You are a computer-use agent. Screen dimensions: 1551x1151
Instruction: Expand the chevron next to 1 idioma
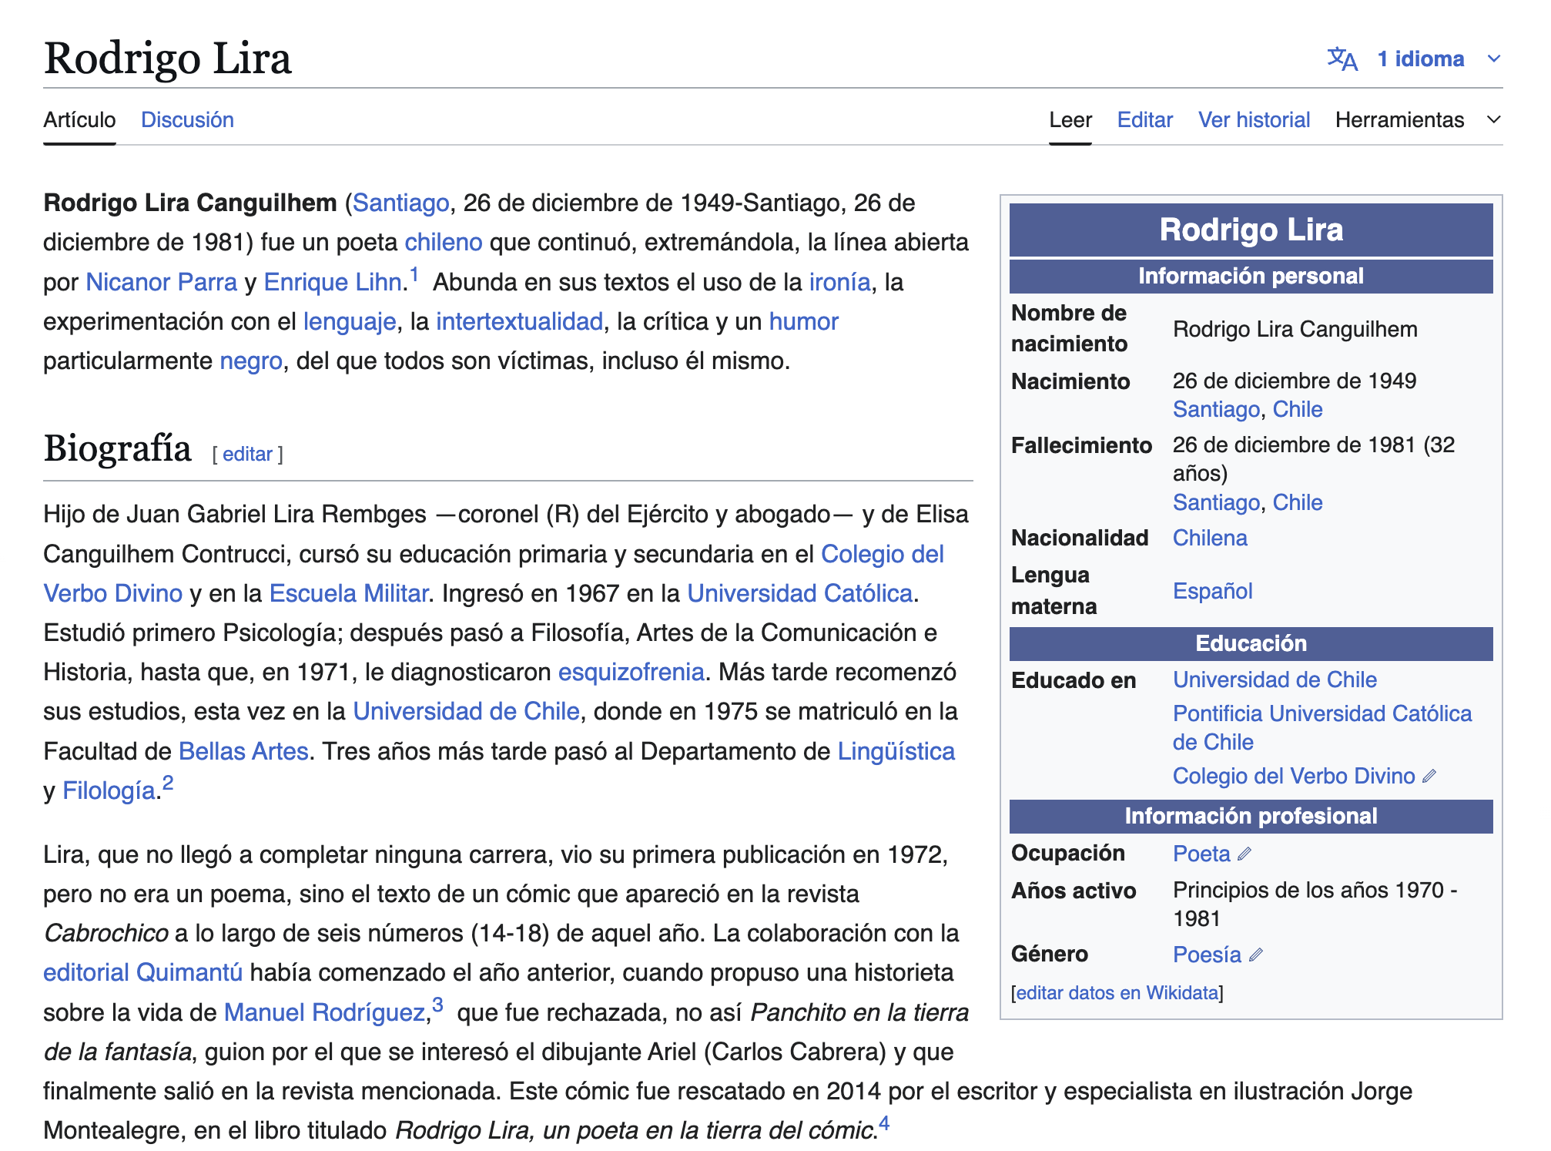point(1494,59)
